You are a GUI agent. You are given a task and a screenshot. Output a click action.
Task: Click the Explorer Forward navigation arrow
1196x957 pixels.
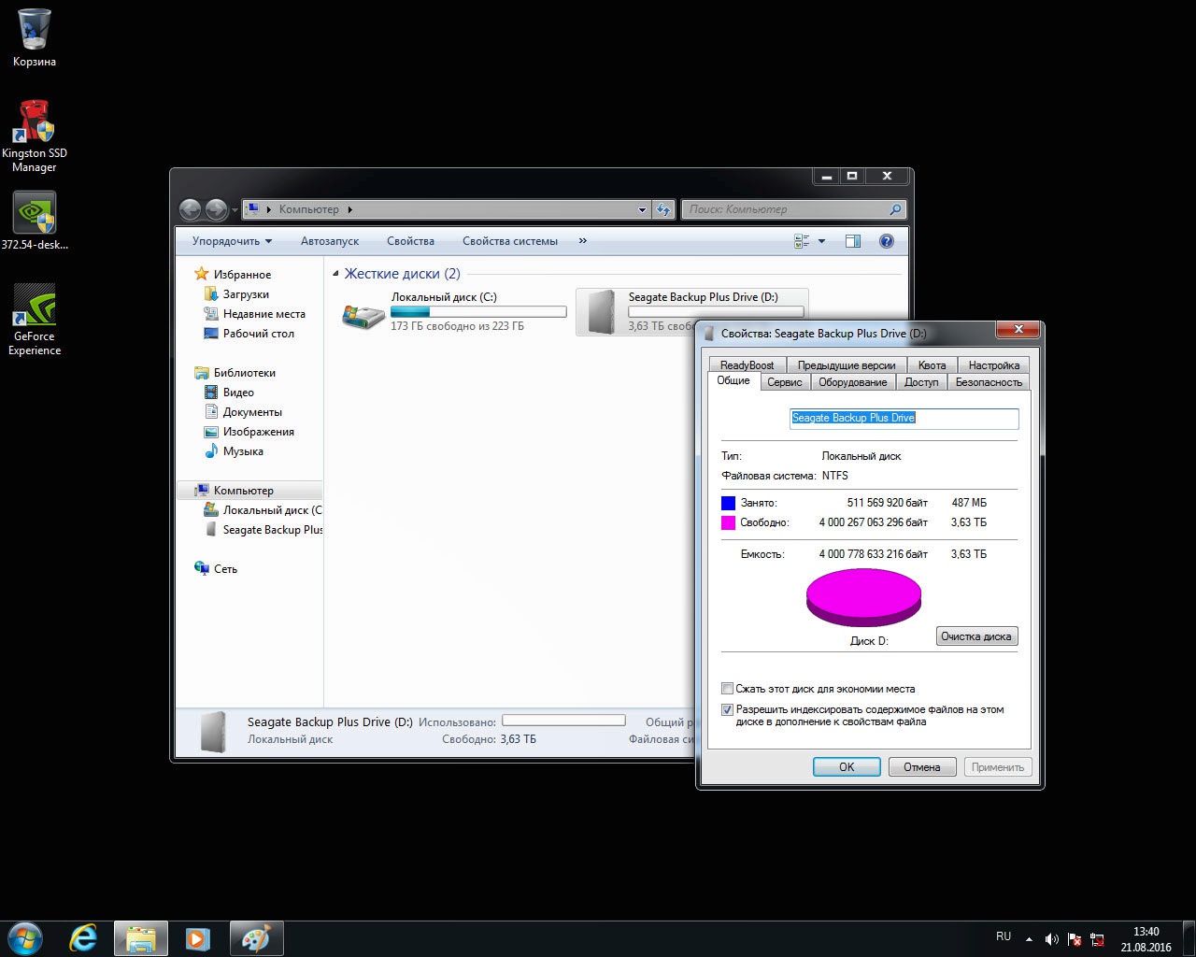coord(216,209)
